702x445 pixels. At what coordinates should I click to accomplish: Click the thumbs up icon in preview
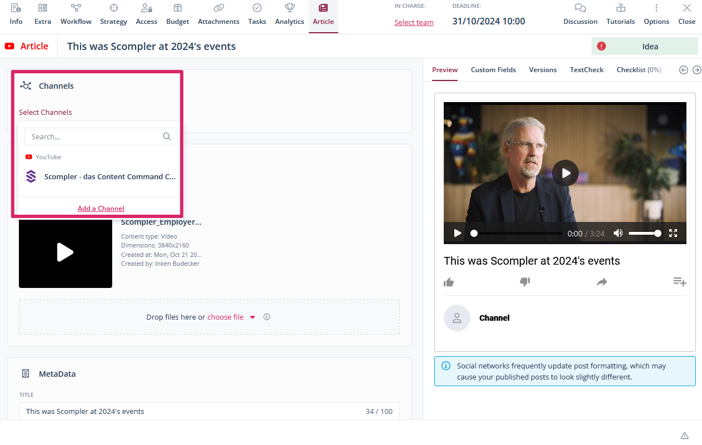coord(449,282)
